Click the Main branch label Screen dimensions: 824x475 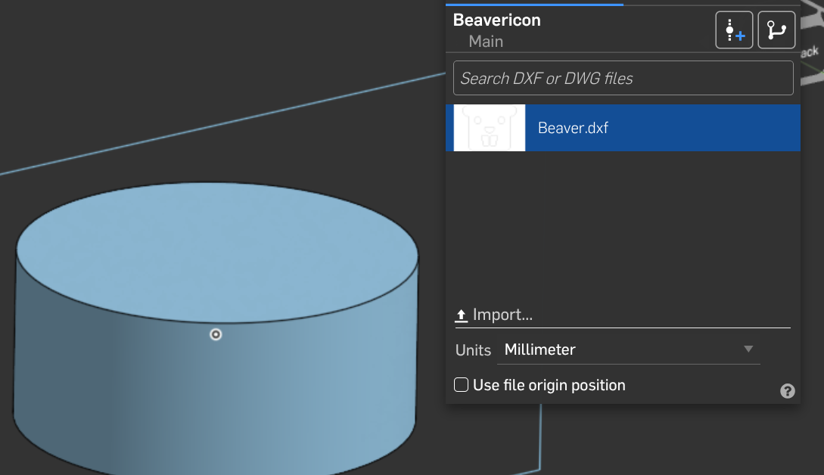click(486, 42)
